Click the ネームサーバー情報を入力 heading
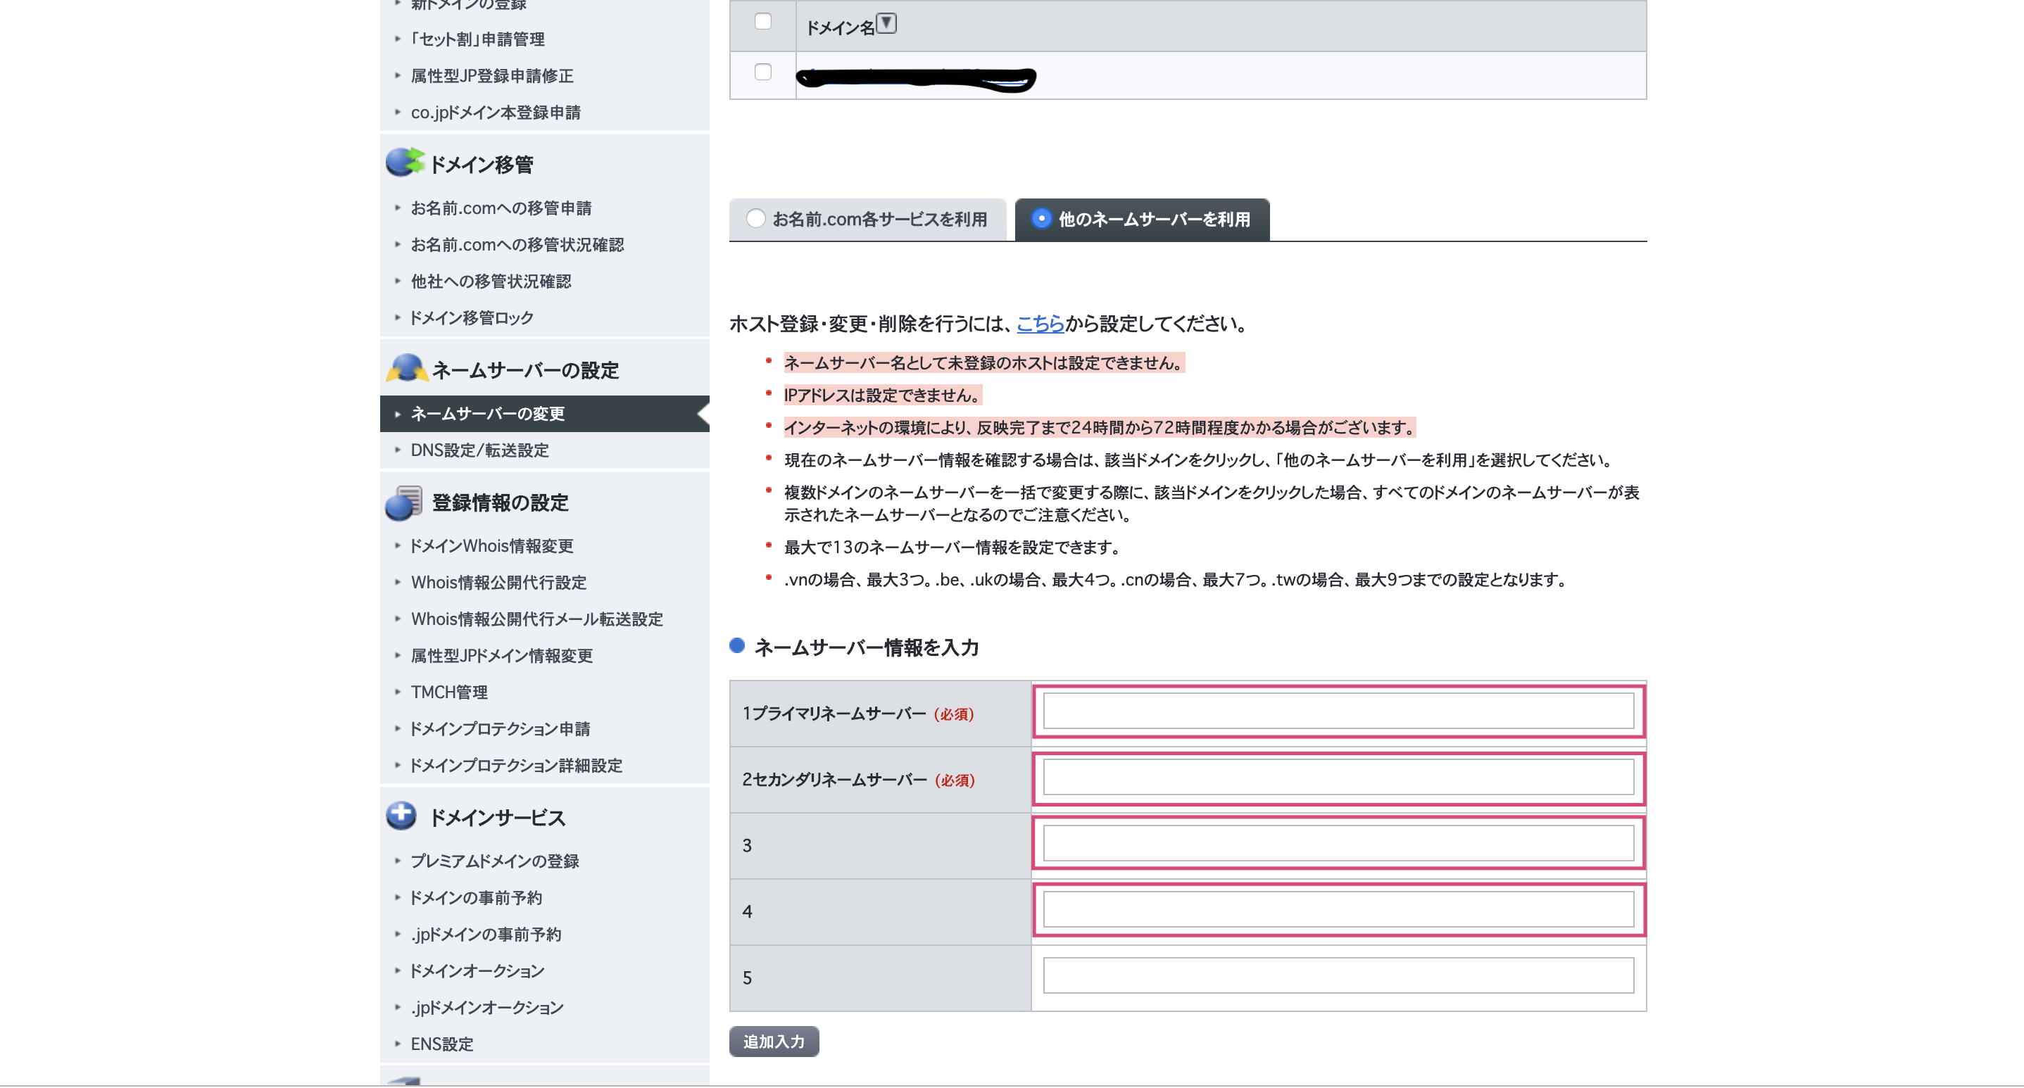The width and height of the screenshot is (2024, 1088). click(x=866, y=647)
